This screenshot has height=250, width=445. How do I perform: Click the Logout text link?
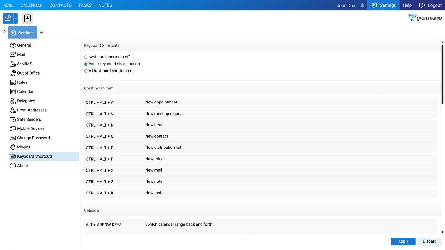(x=435, y=5)
